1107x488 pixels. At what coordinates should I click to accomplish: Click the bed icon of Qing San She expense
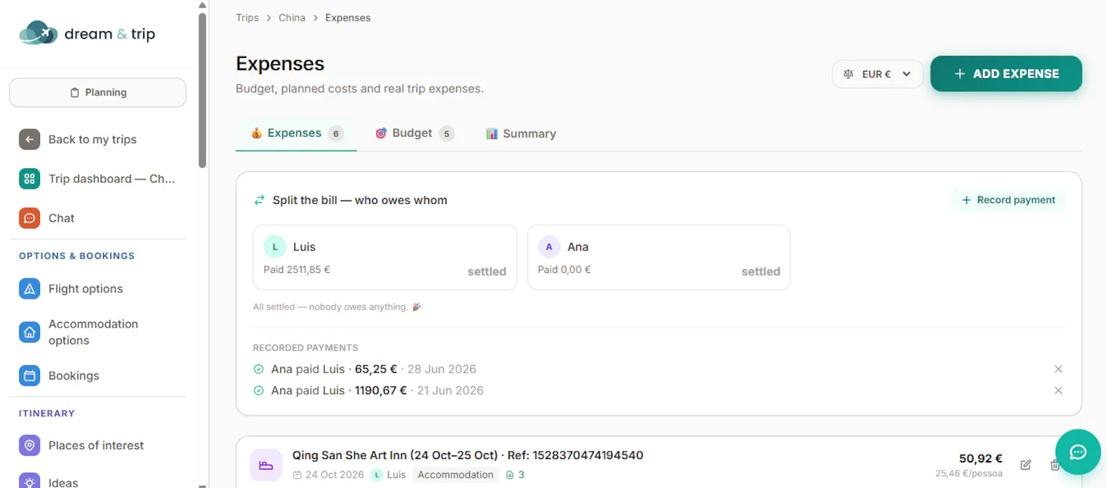(x=266, y=466)
